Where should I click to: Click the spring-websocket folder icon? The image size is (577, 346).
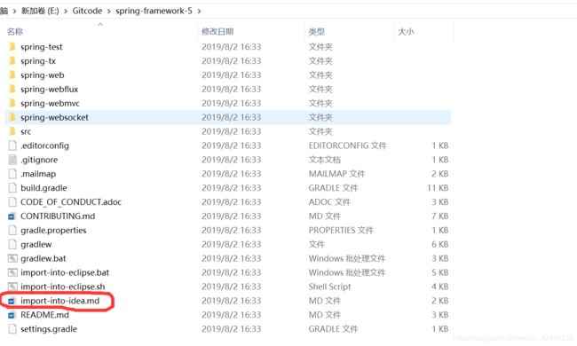pyautogui.click(x=12, y=117)
